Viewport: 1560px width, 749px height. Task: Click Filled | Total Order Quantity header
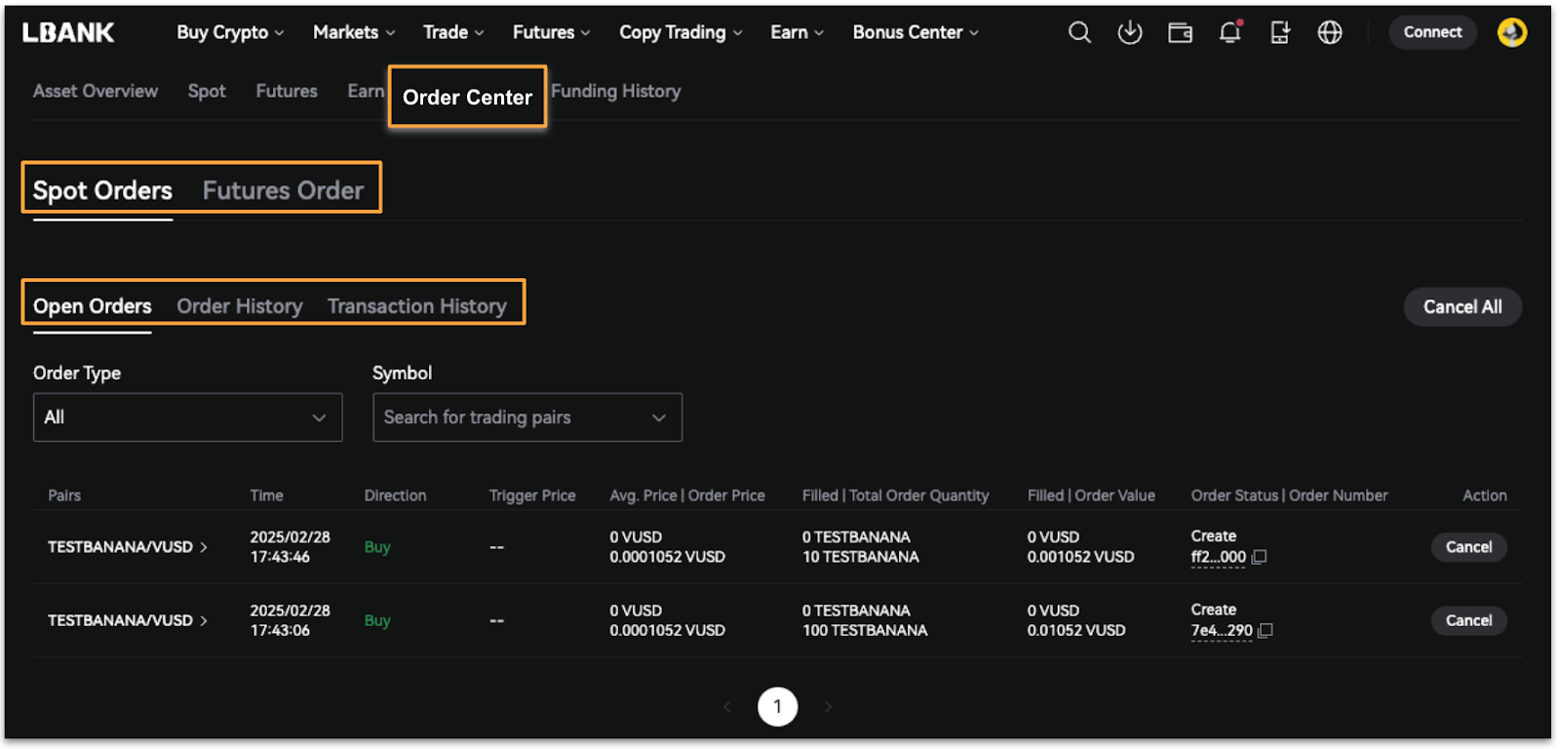[895, 495]
